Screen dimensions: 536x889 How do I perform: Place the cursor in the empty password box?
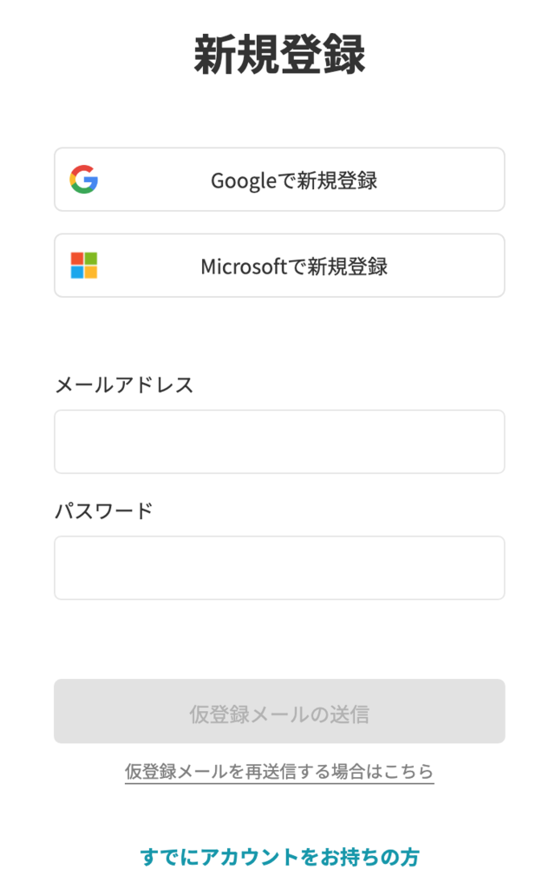pos(279,568)
